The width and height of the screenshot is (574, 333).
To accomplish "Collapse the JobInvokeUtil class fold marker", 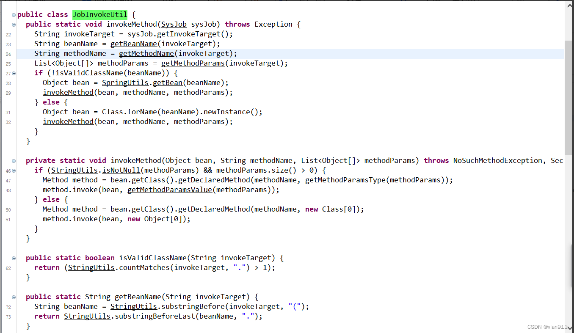I will pos(13,14).
